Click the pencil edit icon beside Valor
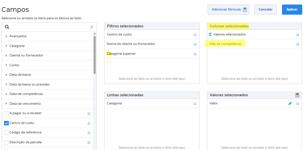The height and width of the screenshot is (150, 308). pyautogui.click(x=290, y=104)
